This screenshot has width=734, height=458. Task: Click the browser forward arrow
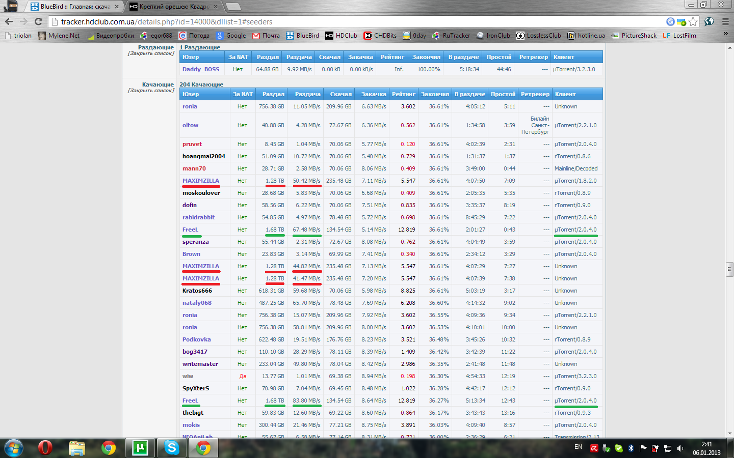23,21
